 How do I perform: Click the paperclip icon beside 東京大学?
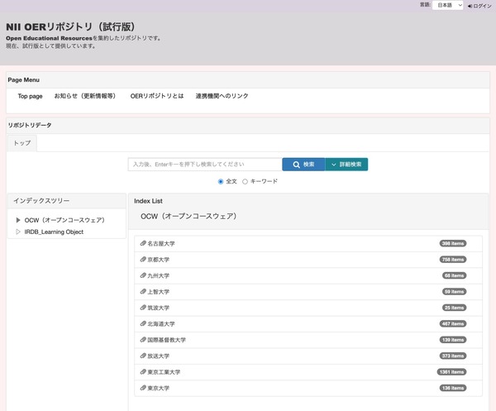143,388
